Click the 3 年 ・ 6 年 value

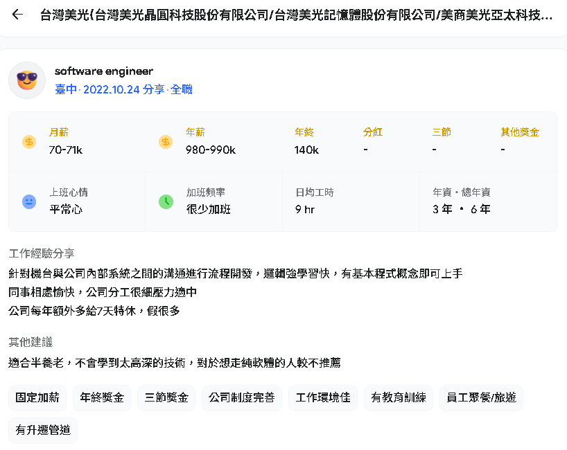point(462,210)
